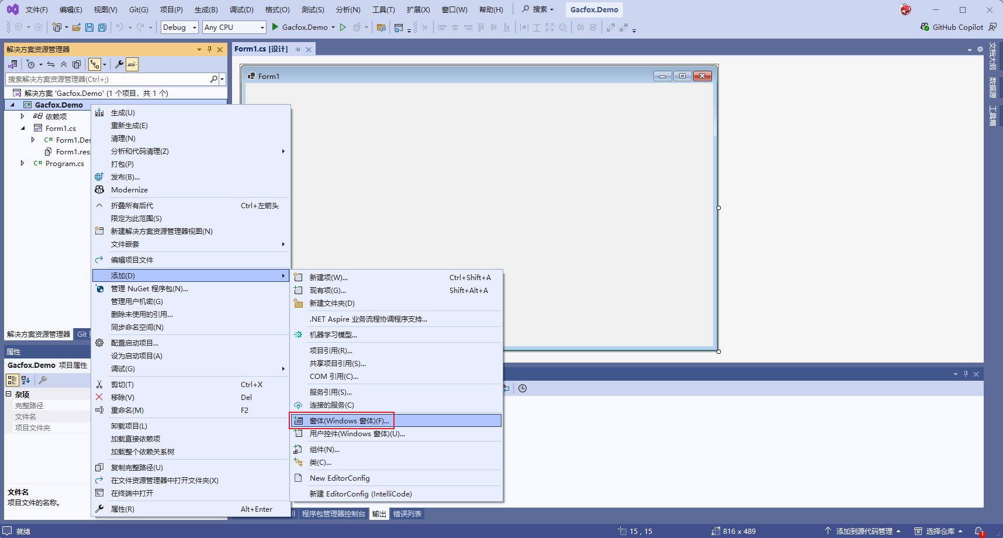Open the 调试(D) menu in the menu bar

[x=241, y=9]
